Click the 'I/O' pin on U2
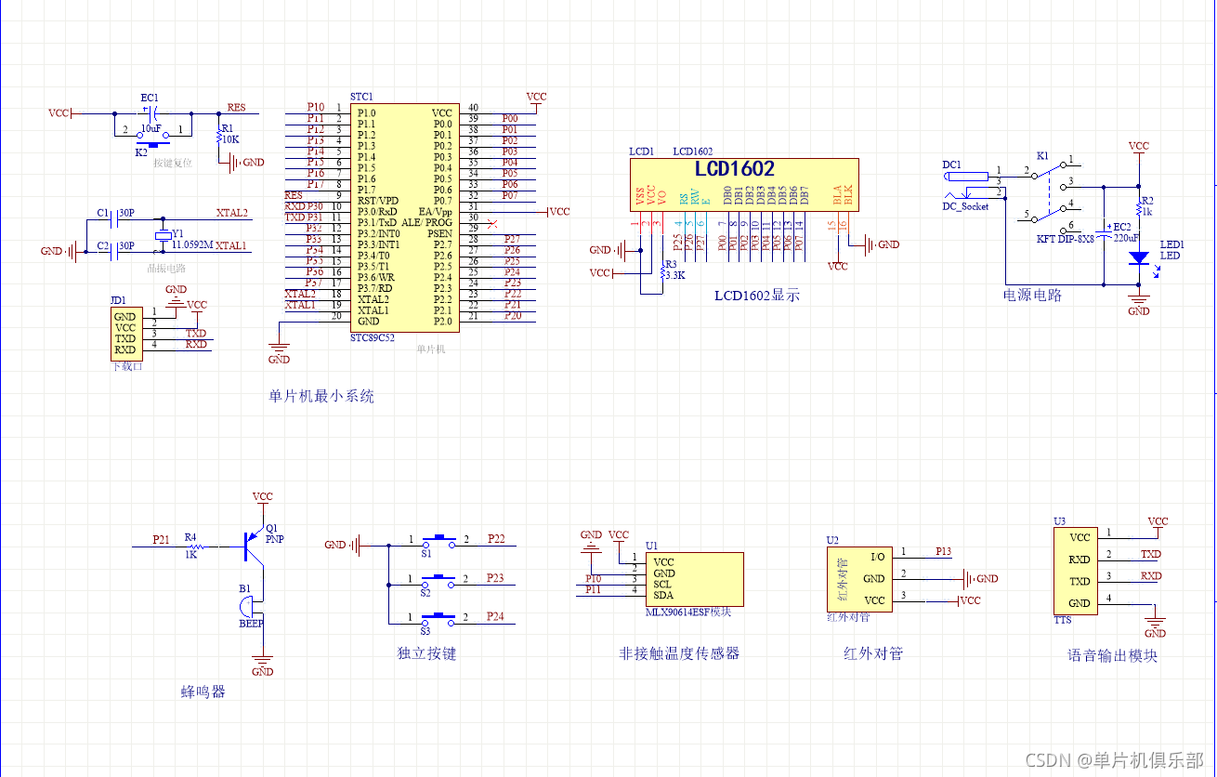1217x777 pixels. coord(878,556)
